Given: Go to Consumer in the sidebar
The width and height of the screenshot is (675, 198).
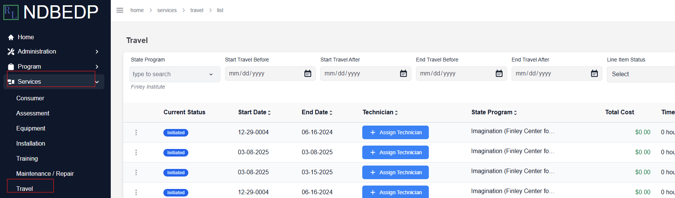Looking at the screenshot, I should (30, 98).
